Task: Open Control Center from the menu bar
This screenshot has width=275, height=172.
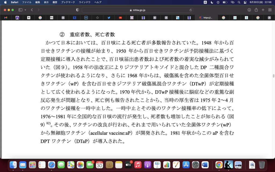Action: [x=245, y=2]
